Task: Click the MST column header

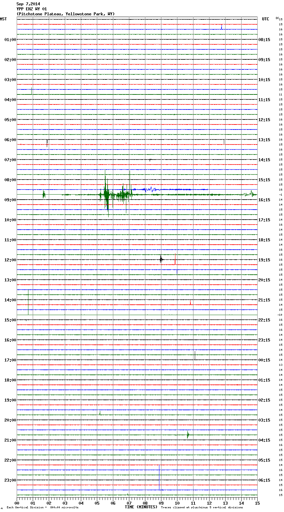Action: [x=3, y=19]
